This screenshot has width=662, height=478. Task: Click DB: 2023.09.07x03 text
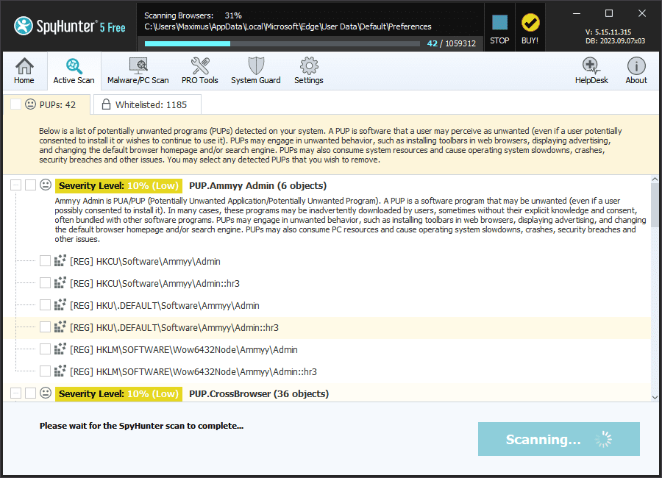point(615,41)
